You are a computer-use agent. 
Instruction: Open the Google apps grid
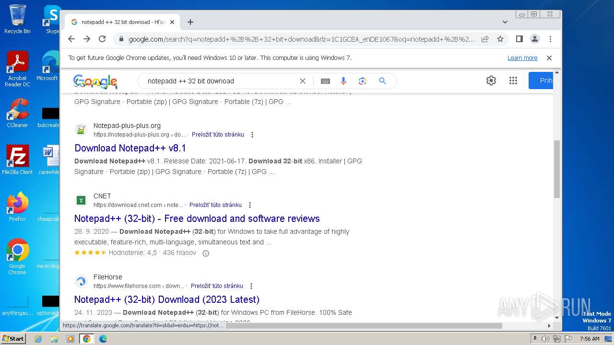point(513,80)
